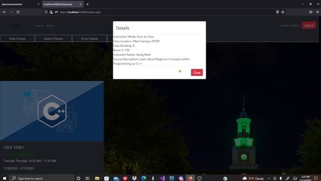
Task: Toggle reader view icon in address bar
Action: click(x=277, y=12)
